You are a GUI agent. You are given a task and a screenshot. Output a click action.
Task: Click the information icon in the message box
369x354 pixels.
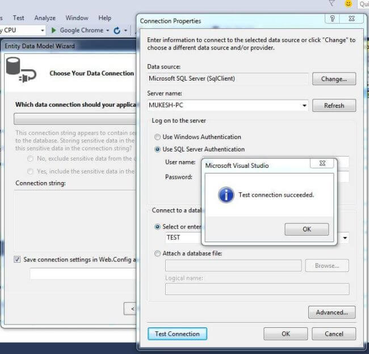tap(226, 195)
